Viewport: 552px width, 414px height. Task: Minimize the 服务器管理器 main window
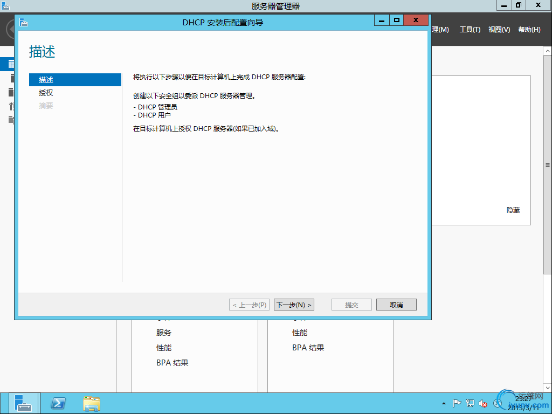pos(504,5)
